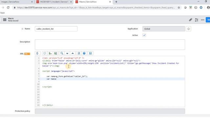Click the replace icon in the XML toolbar

click(x=50, y=53)
